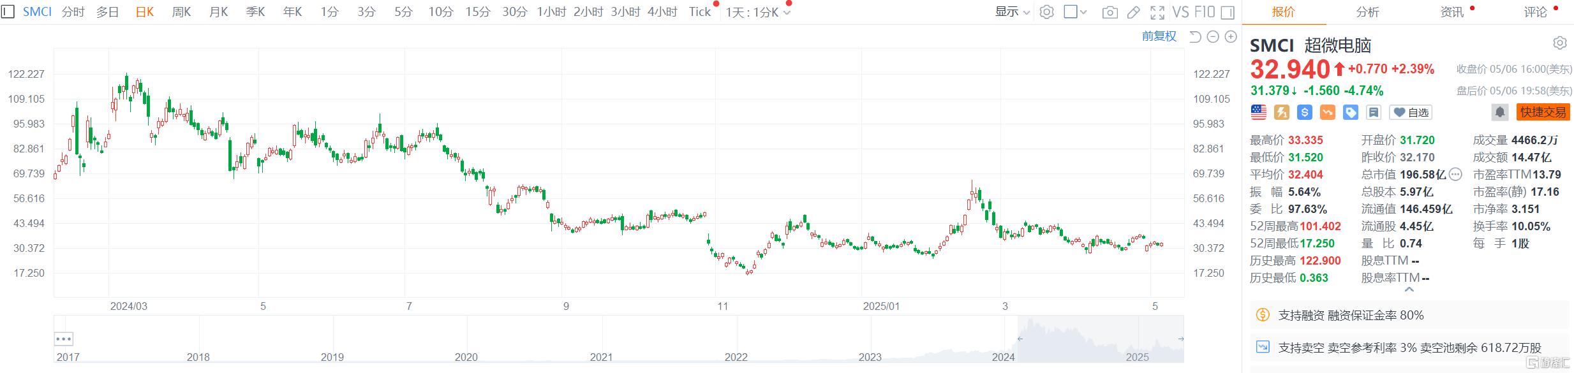Select the 1分 interval
The width and height of the screenshot is (1574, 373).
pyautogui.click(x=329, y=12)
